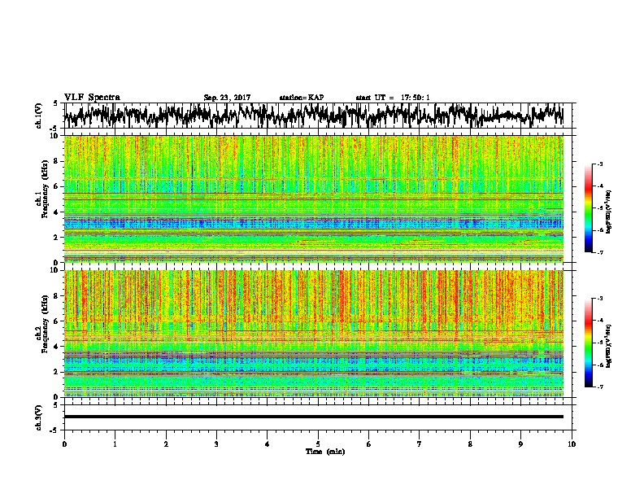
Task: Click the ch.1 spectrogram color bar
Action: (588, 208)
